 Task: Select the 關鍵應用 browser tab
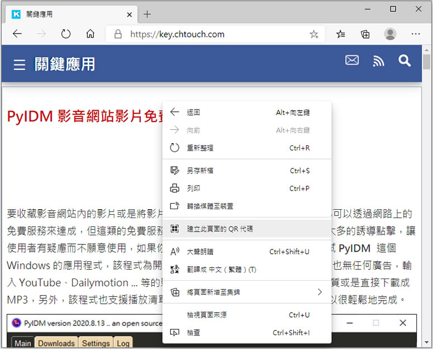pyautogui.click(x=72, y=14)
